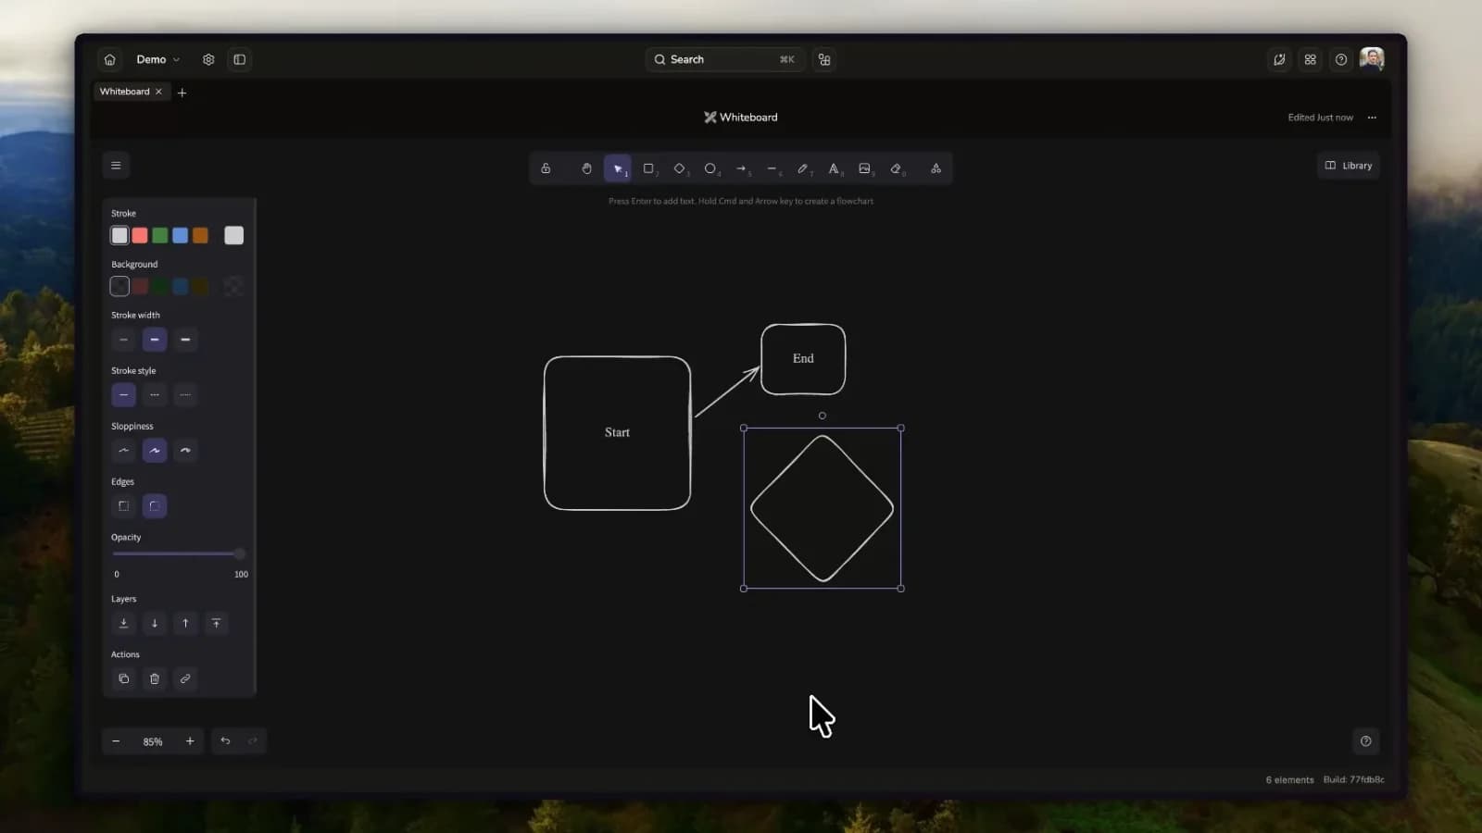Image resolution: width=1482 pixels, height=833 pixels.
Task: Pick the green background color
Action: (x=160, y=286)
